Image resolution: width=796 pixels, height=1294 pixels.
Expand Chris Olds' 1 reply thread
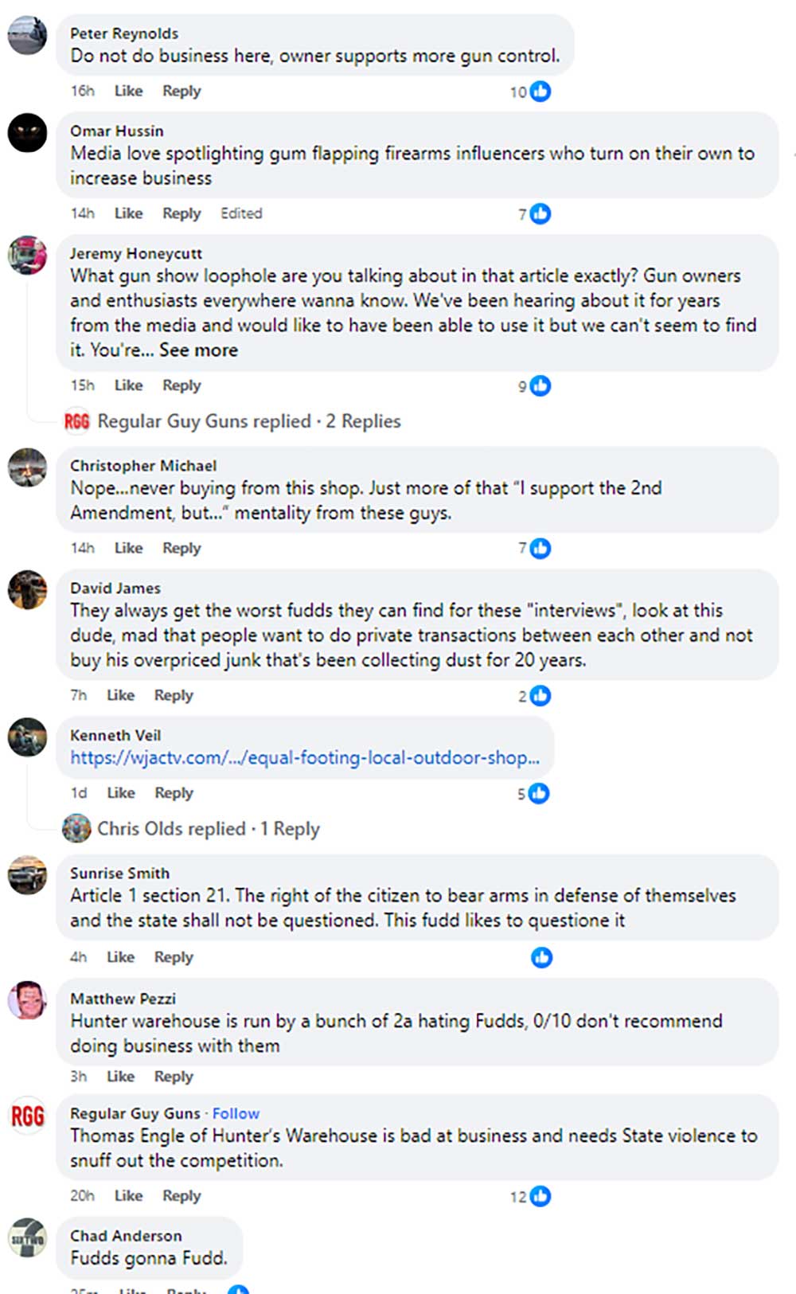(208, 829)
